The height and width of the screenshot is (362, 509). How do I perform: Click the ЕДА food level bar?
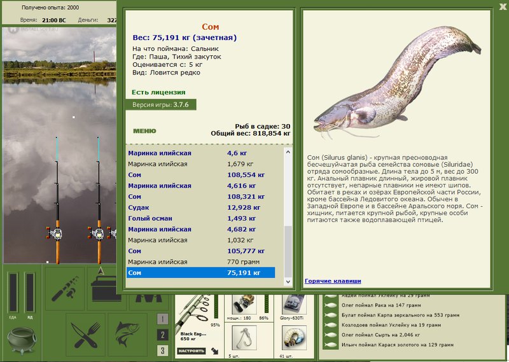[13, 292]
